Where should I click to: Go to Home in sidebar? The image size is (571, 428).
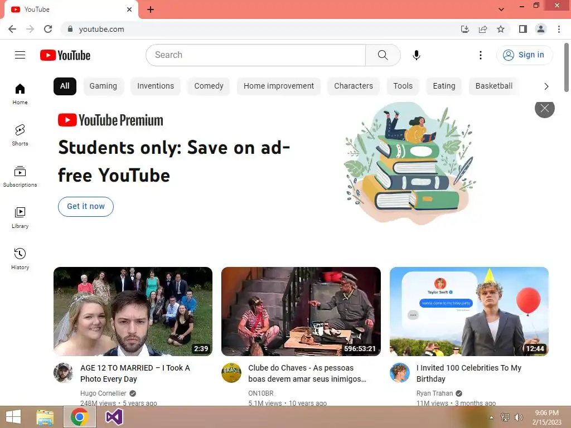point(20,94)
